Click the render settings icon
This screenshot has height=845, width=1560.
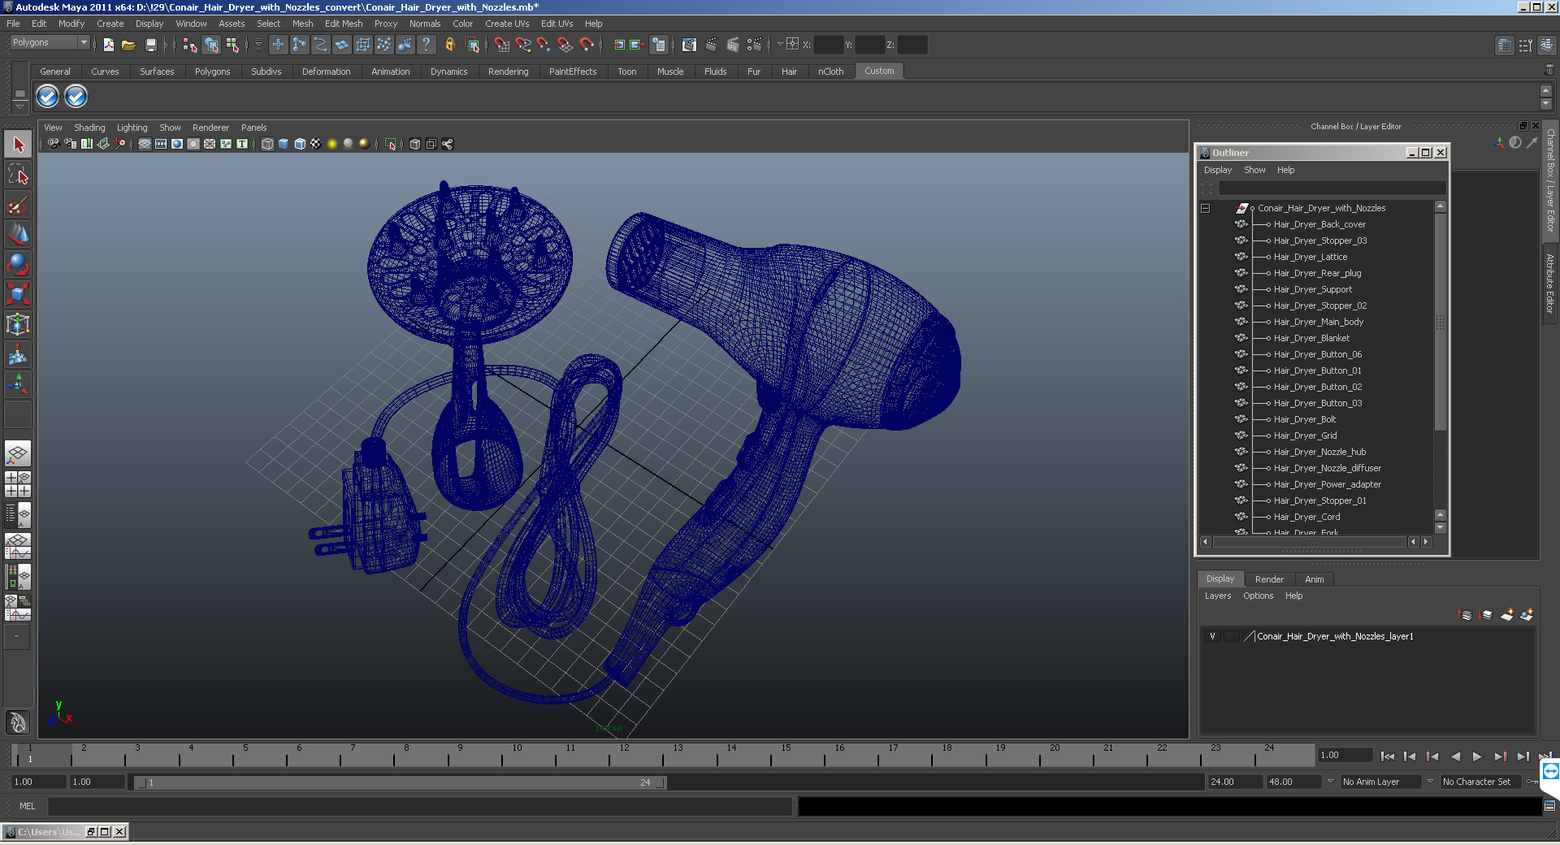(x=754, y=45)
